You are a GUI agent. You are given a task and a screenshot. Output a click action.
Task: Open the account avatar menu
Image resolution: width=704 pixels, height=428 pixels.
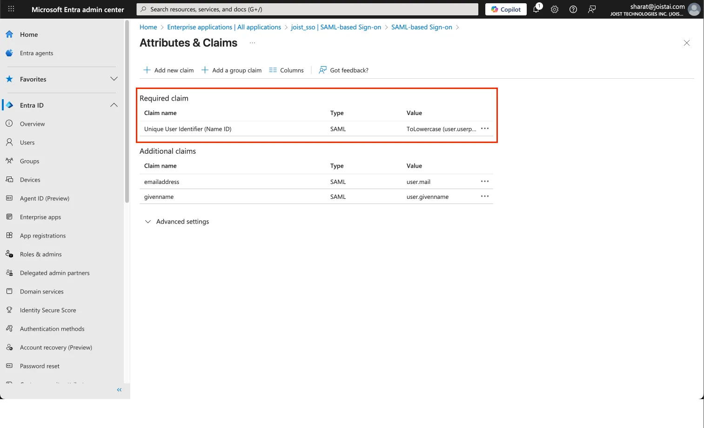tap(694, 9)
